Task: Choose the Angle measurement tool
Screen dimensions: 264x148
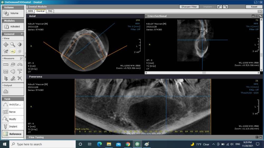Action: pos(20,65)
